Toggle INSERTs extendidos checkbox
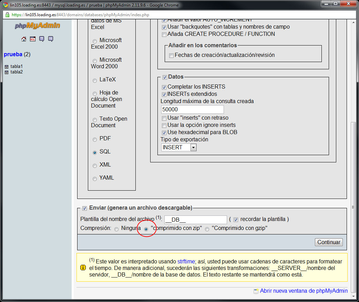The height and width of the screenshot is (302, 359). point(164,94)
